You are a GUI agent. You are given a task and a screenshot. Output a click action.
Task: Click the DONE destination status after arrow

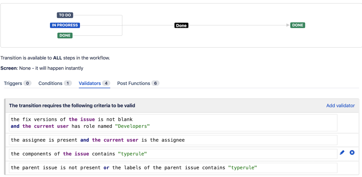click(x=297, y=25)
